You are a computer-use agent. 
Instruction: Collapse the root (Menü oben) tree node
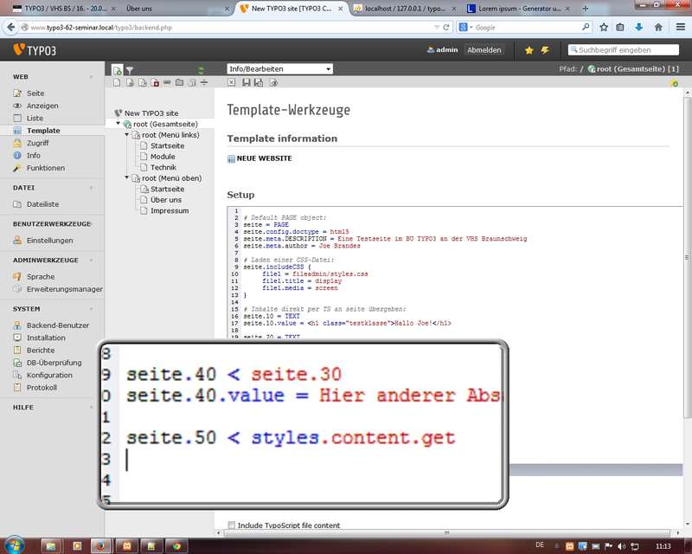click(126, 178)
